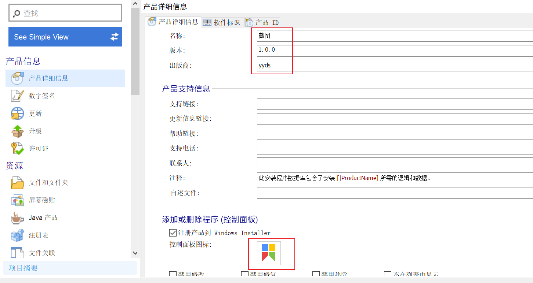
Task: Click the 自述文件 input field
Action: [x=395, y=193]
